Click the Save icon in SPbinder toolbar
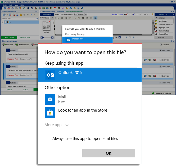Screen dimensions: 176x168 (4, 8)
